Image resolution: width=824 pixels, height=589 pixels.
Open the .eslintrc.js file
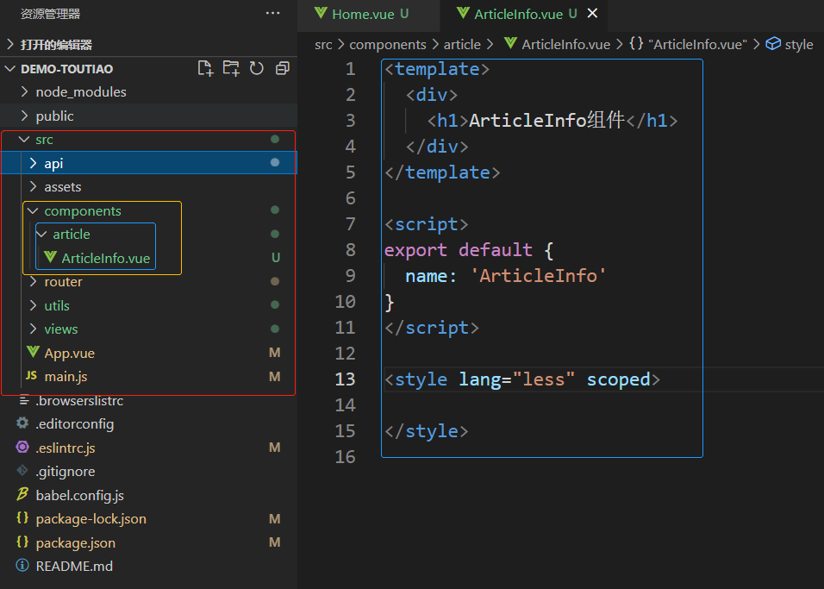point(65,448)
